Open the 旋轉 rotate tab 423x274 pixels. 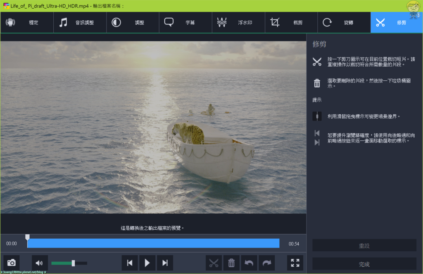pos(344,22)
